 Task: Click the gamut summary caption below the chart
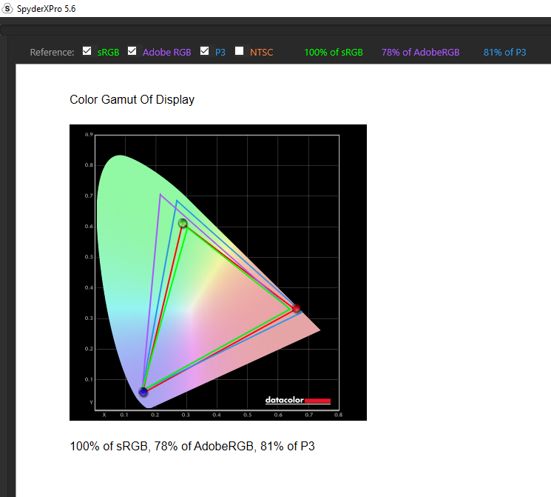pyautogui.click(x=192, y=446)
